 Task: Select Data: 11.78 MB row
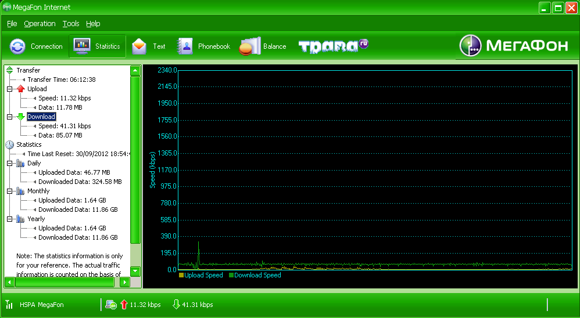(60, 107)
